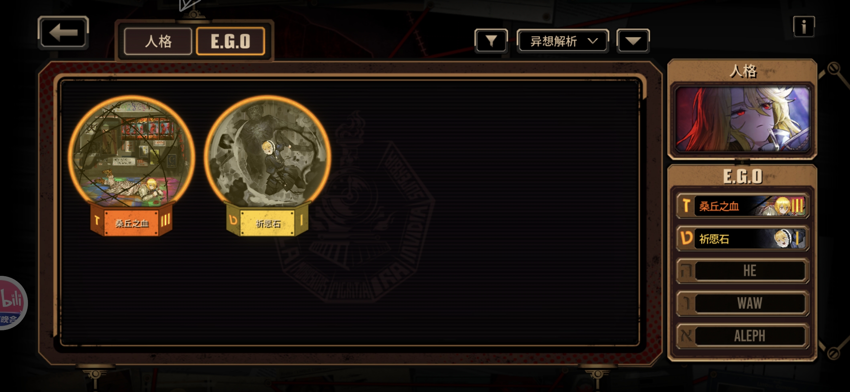The image size is (850, 392).
Task: Choose the empty ALEPH slot
Action: 742,336
